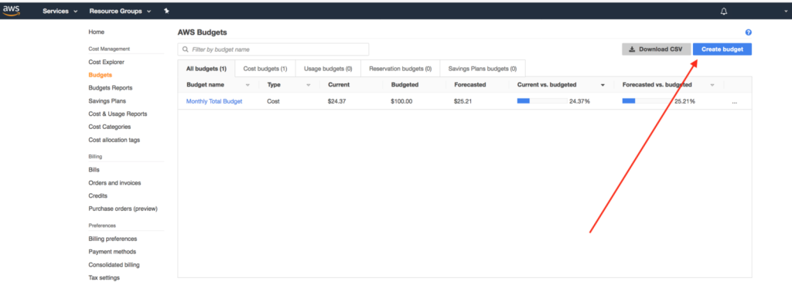Open Budgets Reports in sidebar

(110, 88)
